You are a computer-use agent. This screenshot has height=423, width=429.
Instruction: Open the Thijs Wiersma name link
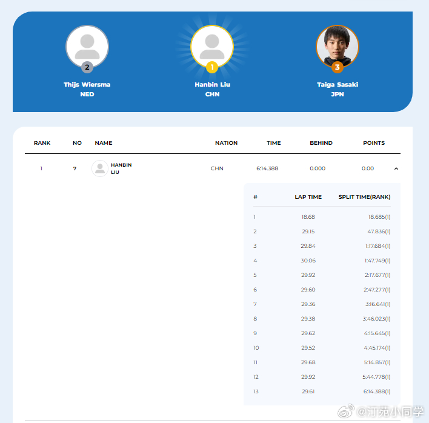(x=87, y=85)
